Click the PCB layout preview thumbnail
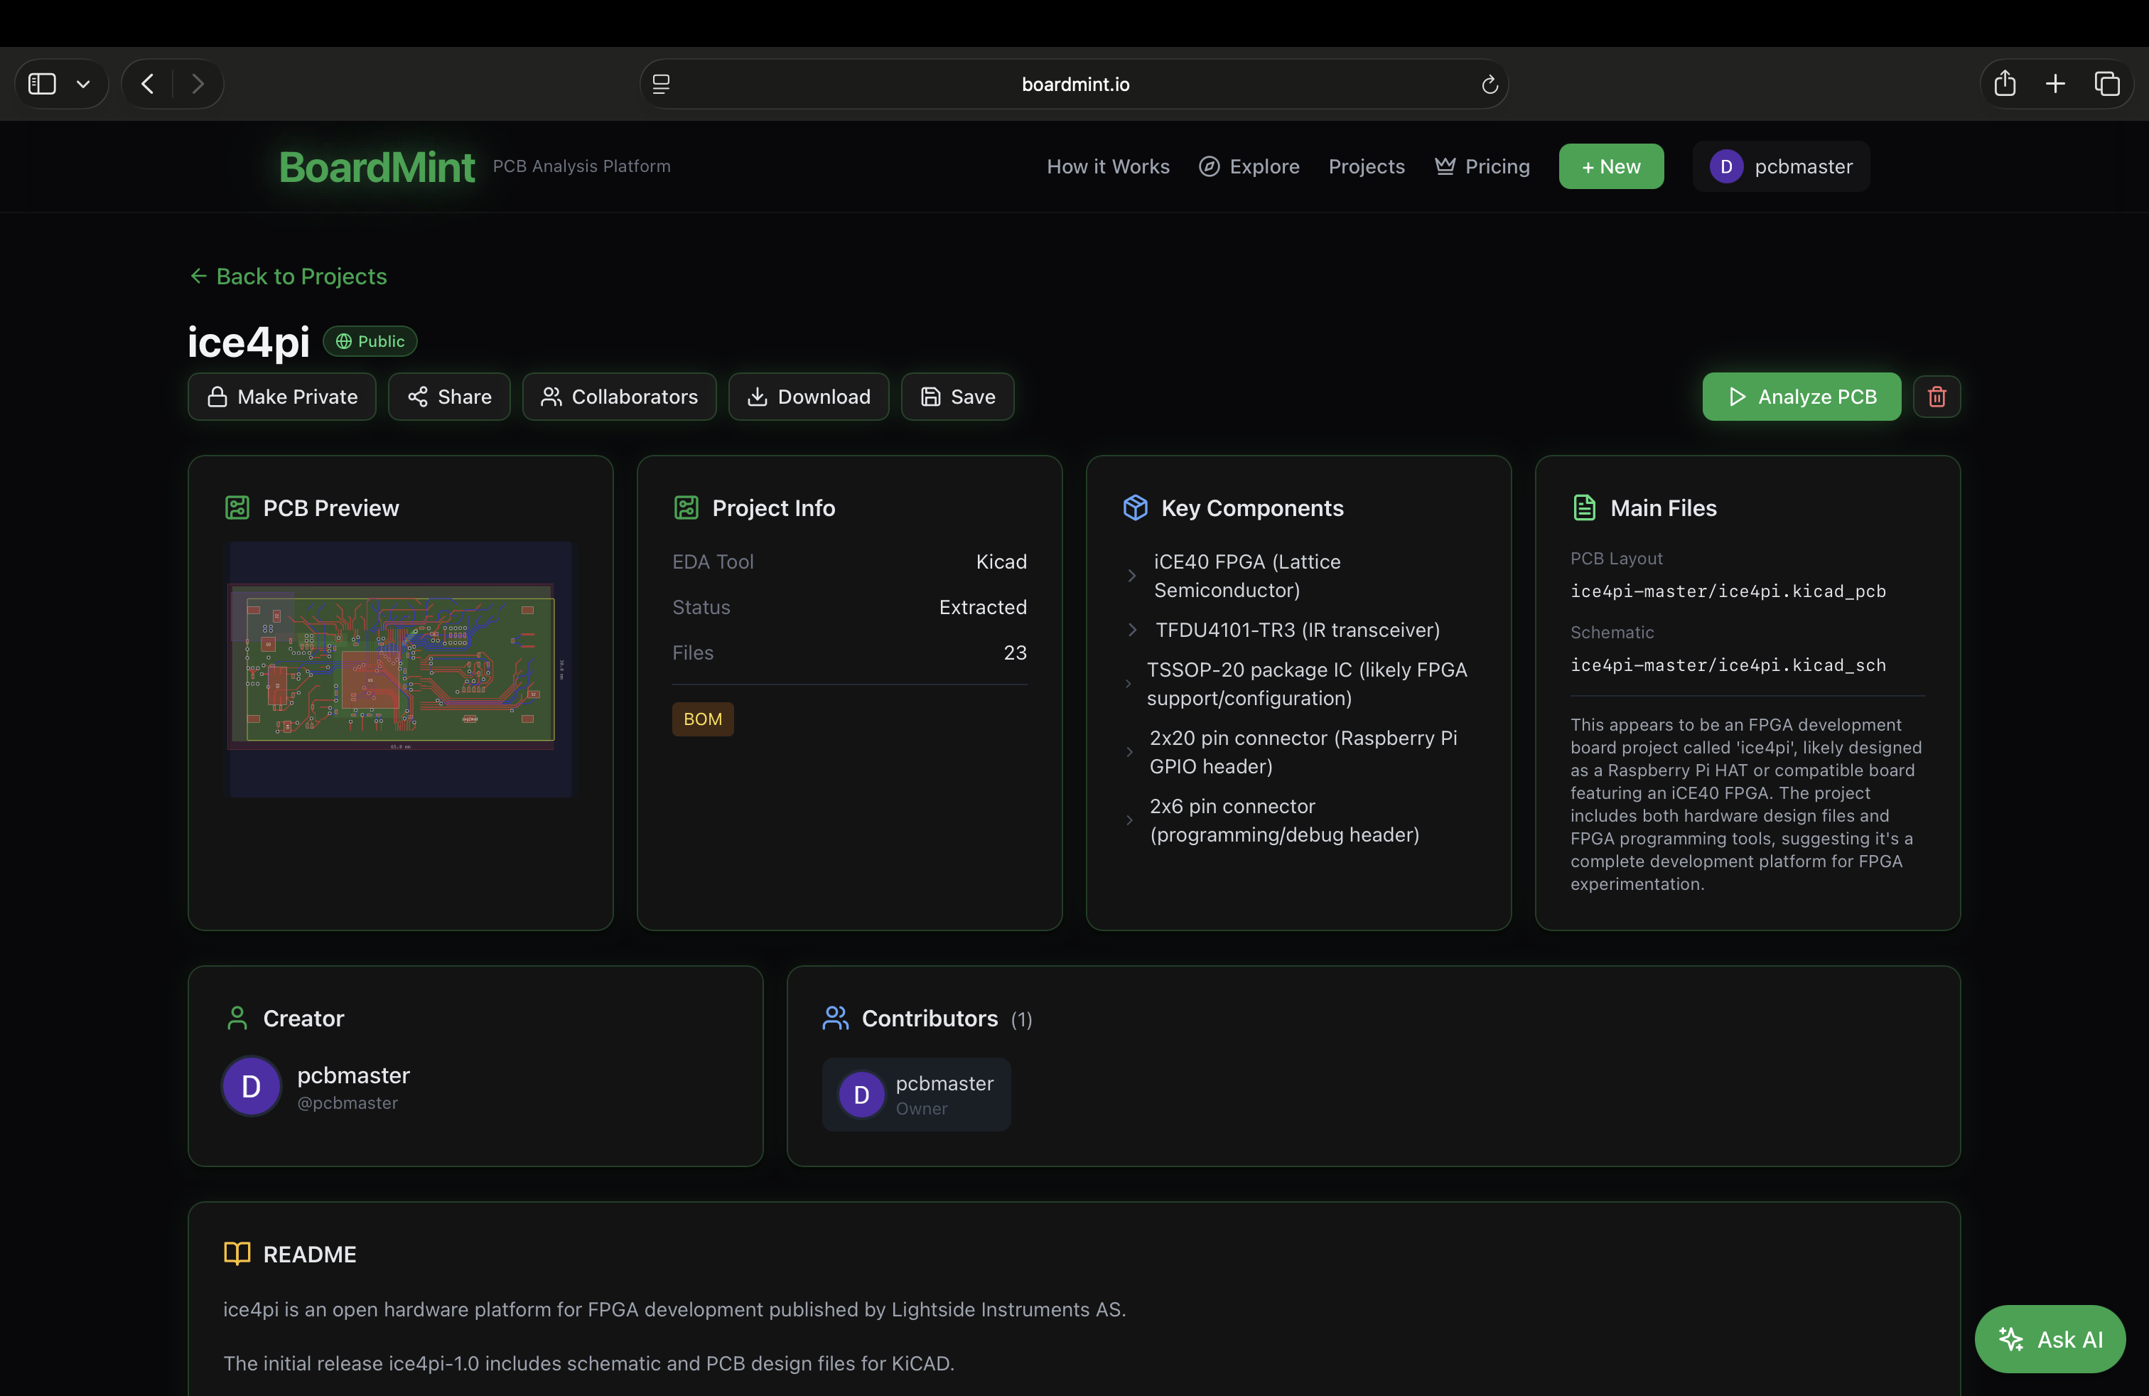Viewport: 2149px width, 1396px height. coord(399,668)
